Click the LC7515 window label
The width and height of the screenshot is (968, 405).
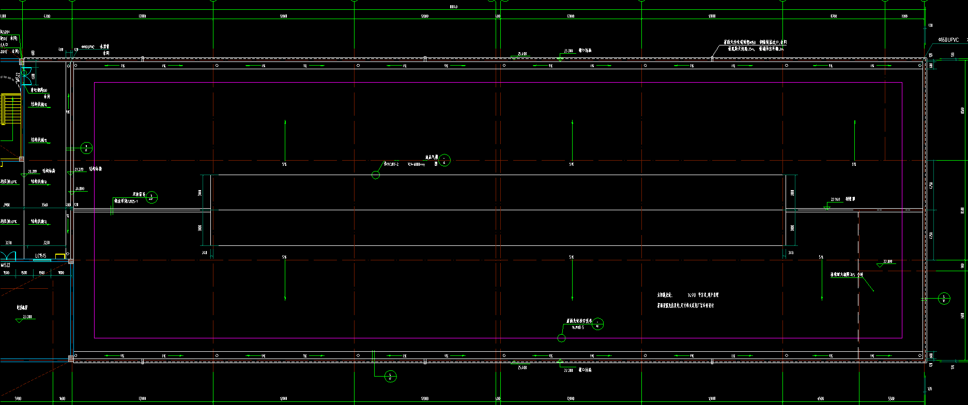(x=41, y=256)
